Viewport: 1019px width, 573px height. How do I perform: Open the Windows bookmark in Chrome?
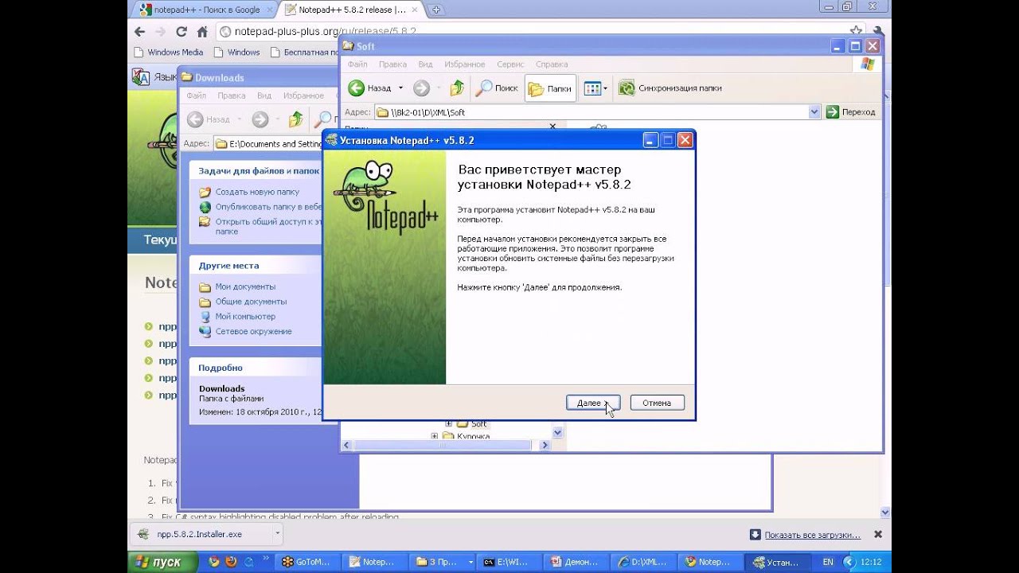coord(236,53)
